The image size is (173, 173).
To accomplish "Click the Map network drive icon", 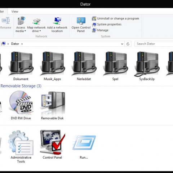I will pyautogui.click(x=36, y=22).
